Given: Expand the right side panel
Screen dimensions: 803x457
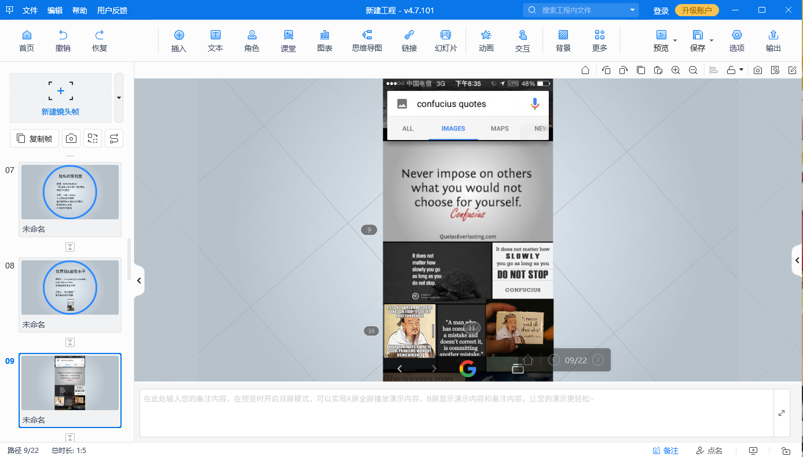Looking at the screenshot, I should (797, 260).
